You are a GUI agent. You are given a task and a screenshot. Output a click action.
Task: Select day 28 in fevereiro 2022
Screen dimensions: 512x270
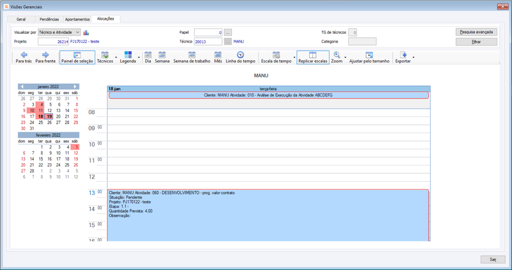click(31, 171)
